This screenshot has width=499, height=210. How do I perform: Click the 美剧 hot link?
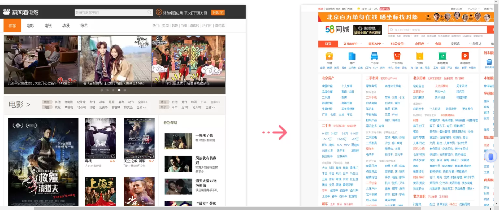pyautogui.click(x=165, y=25)
